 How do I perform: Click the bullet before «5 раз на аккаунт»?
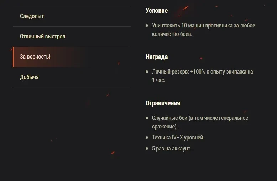(147, 149)
